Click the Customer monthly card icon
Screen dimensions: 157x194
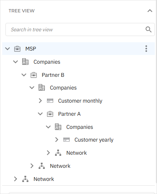50,101
